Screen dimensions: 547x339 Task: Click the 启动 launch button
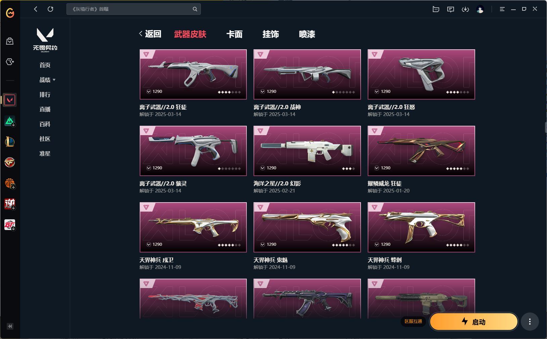click(474, 322)
